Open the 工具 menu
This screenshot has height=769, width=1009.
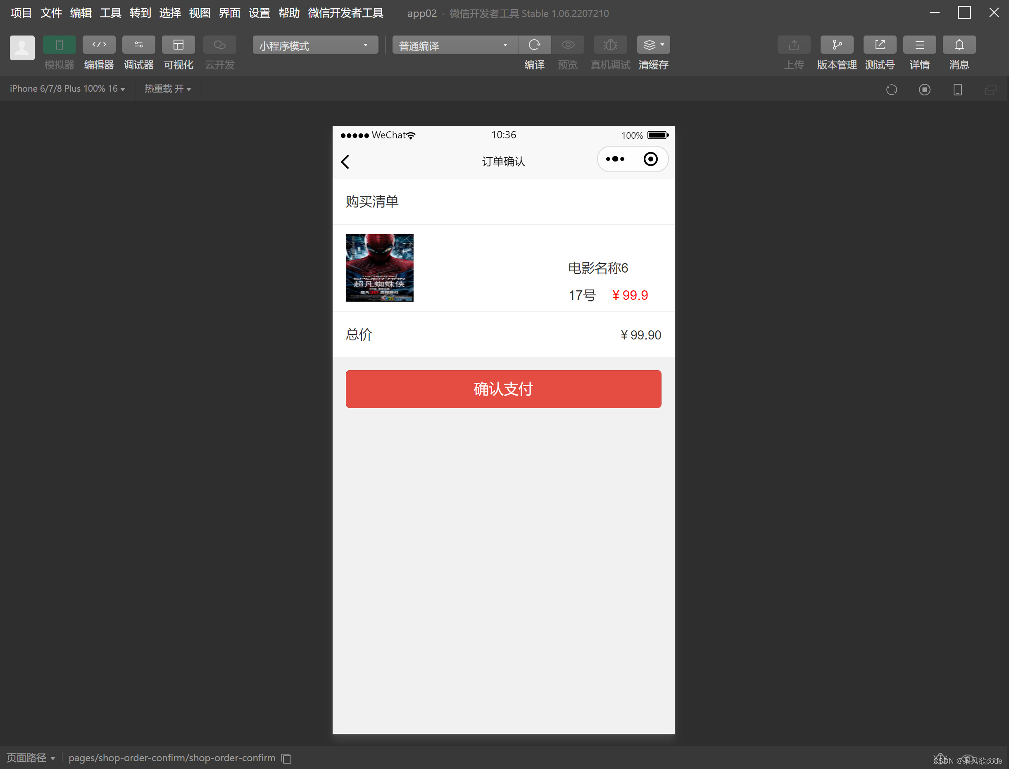pos(110,13)
